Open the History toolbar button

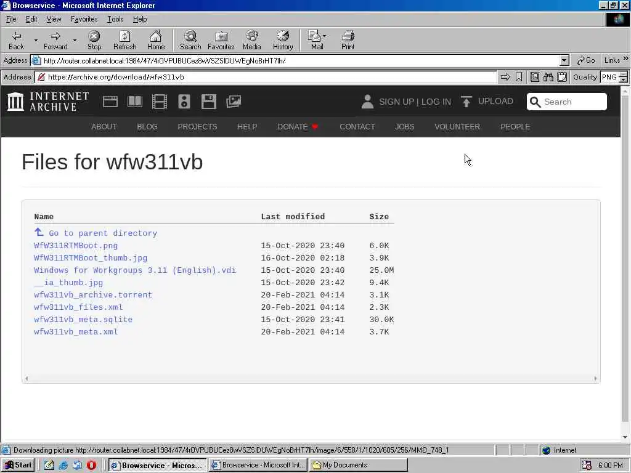click(x=283, y=40)
